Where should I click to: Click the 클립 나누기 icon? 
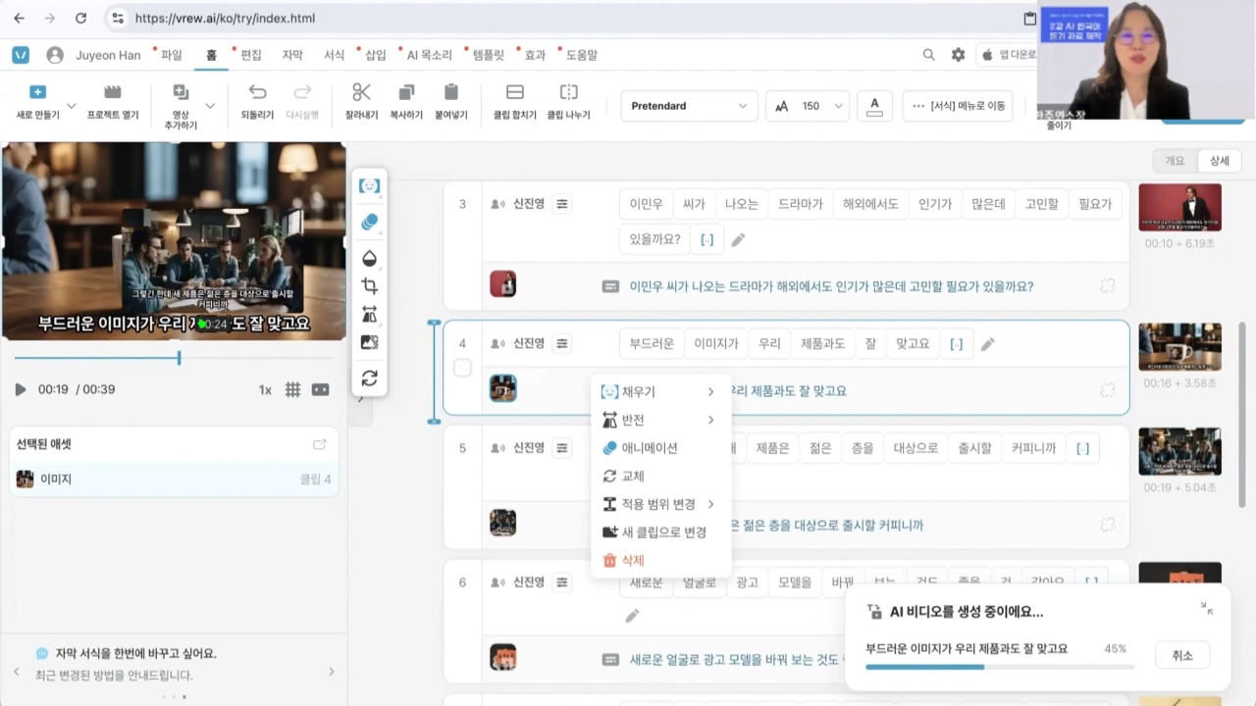(x=568, y=92)
